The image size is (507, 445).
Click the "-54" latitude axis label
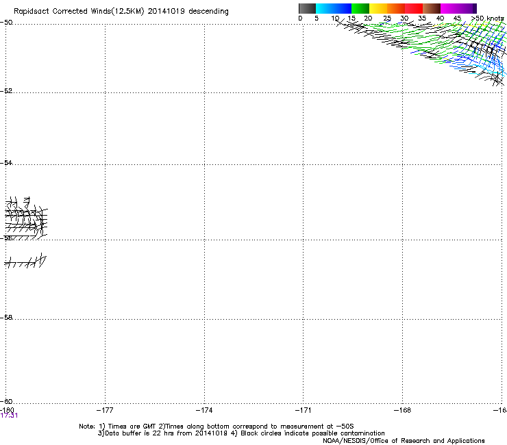tap(6, 162)
